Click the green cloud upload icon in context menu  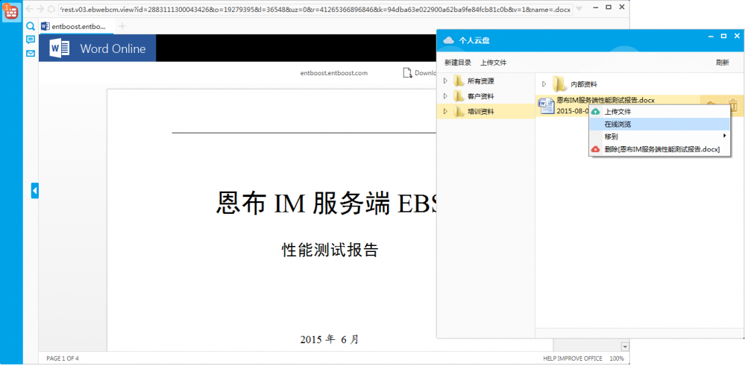(x=595, y=112)
